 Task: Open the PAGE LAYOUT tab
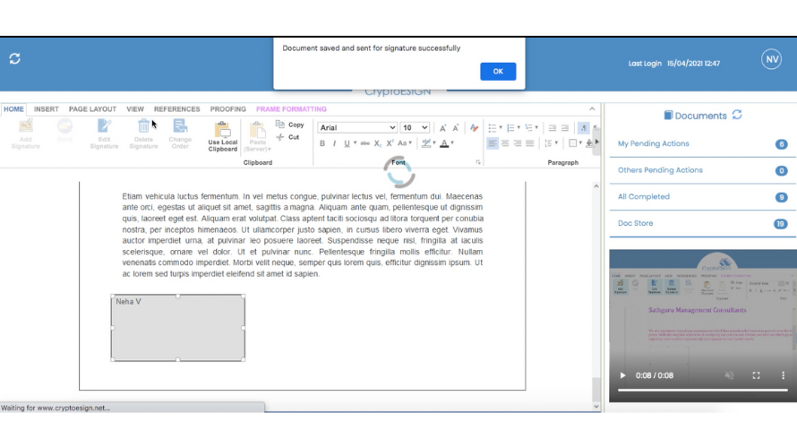tap(92, 109)
